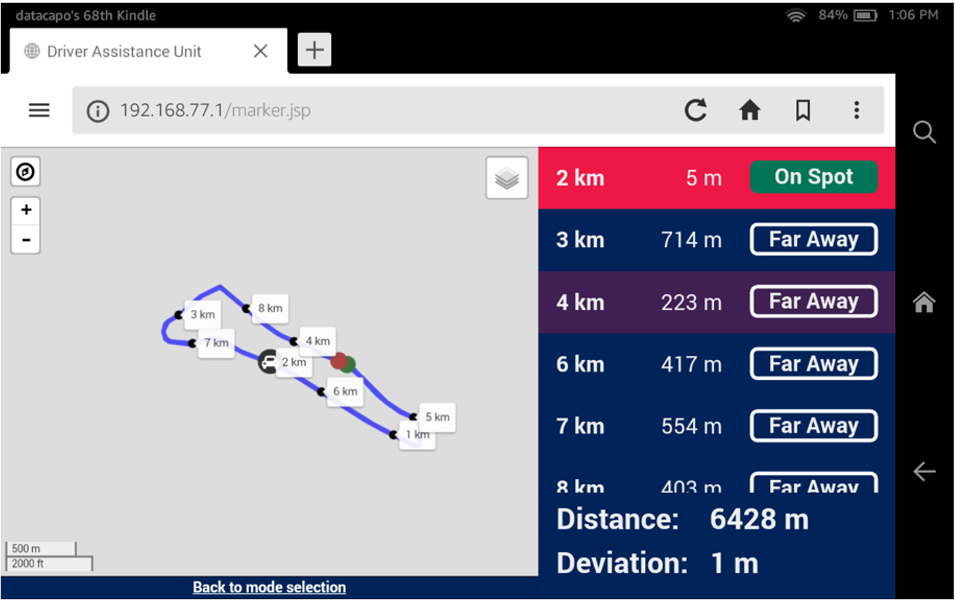Zoom out the map with minus button

pos(26,239)
